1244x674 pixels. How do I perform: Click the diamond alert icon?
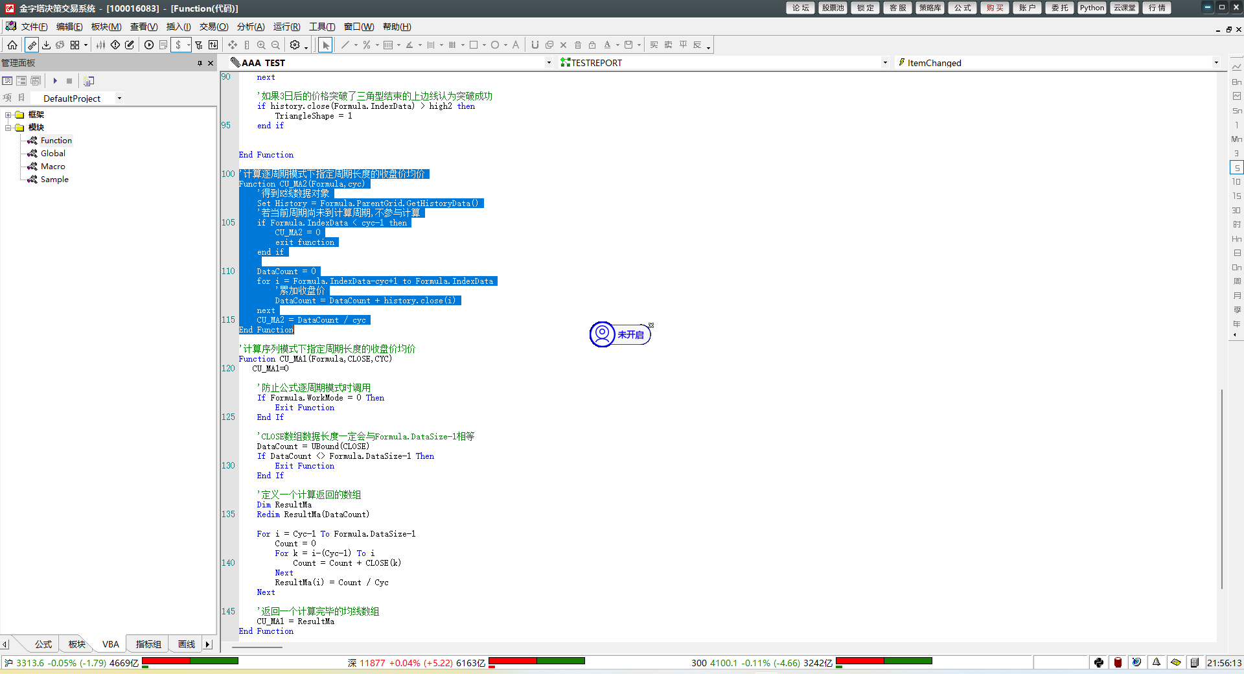pyautogui.click(x=115, y=45)
